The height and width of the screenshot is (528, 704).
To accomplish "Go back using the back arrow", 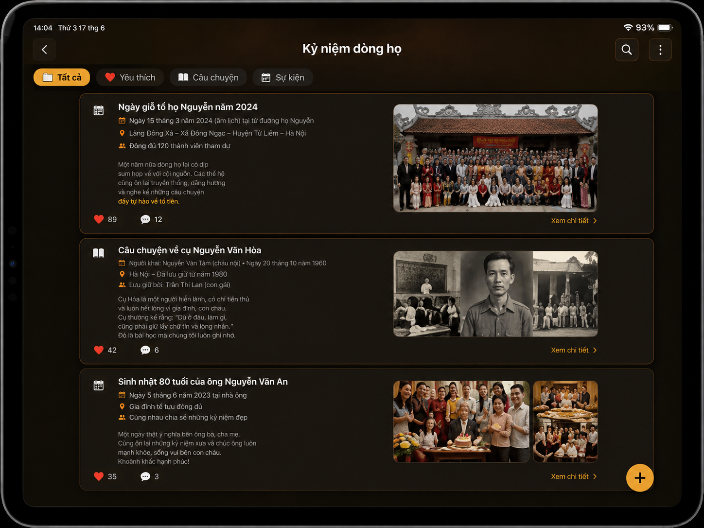I will click(x=44, y=50).
